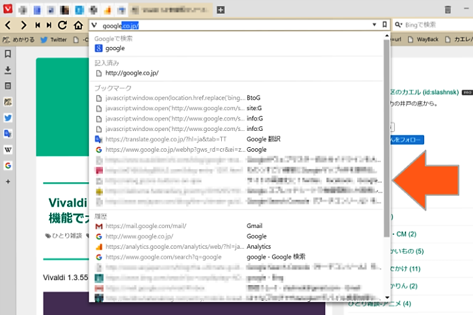Click the suggestion list scrollbar thumb
473x315 pixels.
[x=386, y=138]
